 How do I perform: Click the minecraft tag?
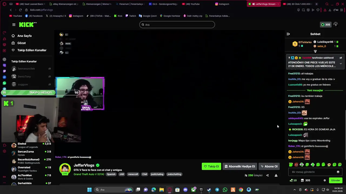point(133,174)
